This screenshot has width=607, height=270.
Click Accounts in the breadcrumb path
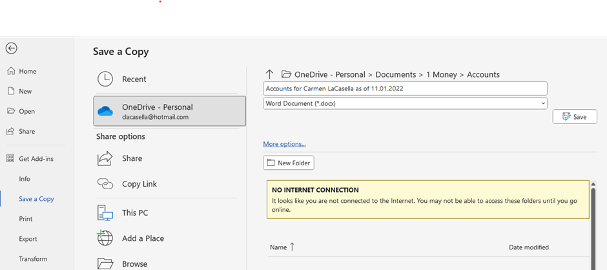[x=483, y=75]
